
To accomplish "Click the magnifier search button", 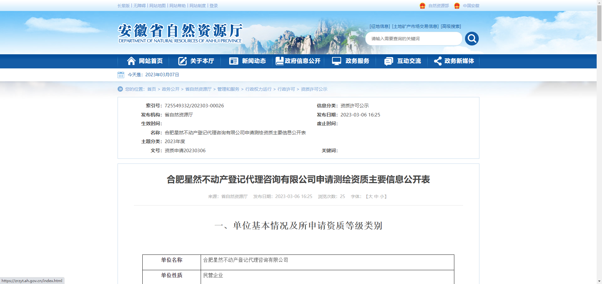I will 472,39.
